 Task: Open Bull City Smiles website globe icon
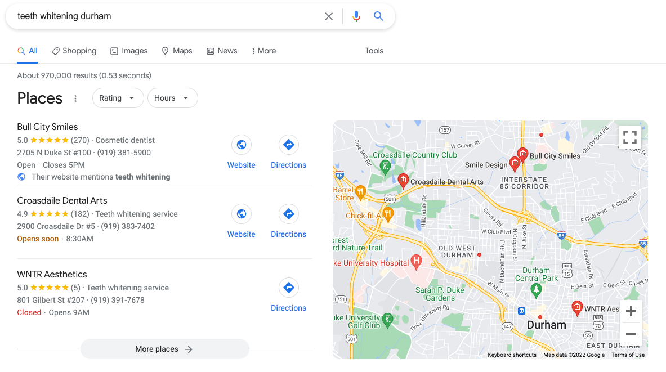tap(242, 145)
